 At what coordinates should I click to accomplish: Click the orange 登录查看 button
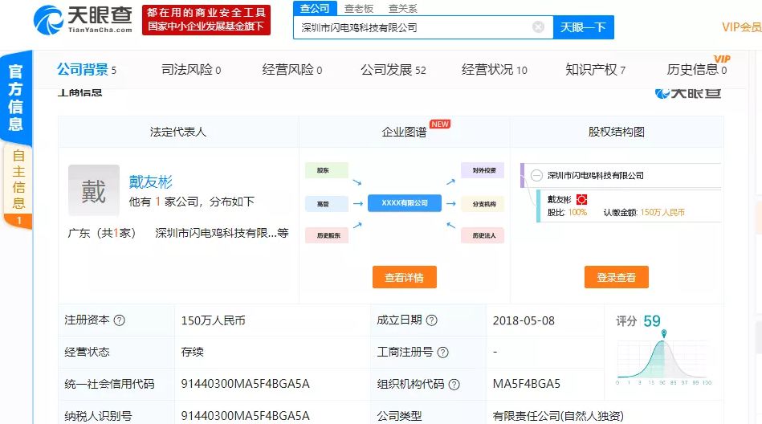pos(616,277)
